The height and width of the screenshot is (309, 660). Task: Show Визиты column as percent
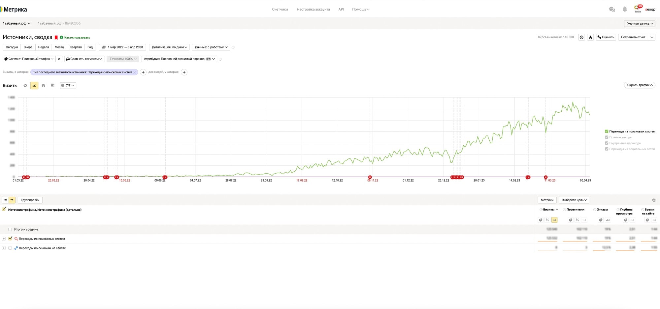pos(547,220)
